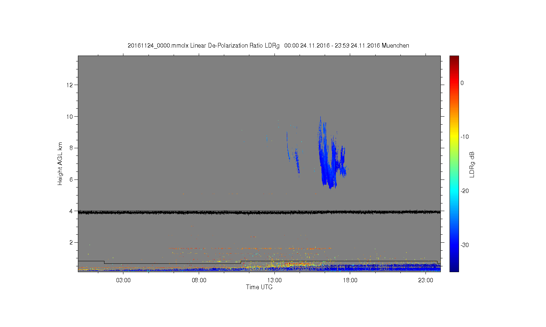
Task: Click the 6 km height tick label
Action: (71, 179)
